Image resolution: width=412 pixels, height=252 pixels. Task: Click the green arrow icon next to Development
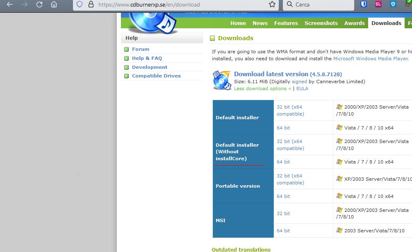point(126,67)
